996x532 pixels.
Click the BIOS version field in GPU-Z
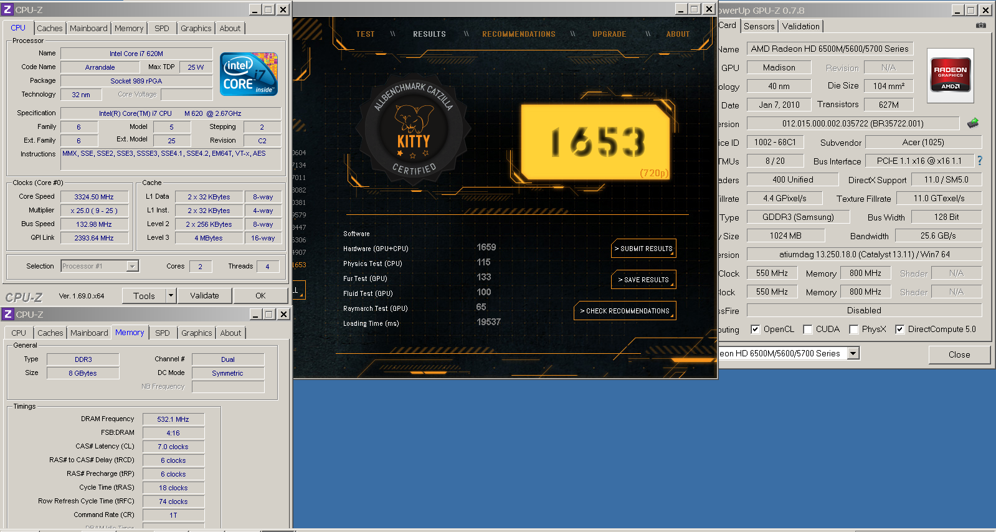point(853,123)
